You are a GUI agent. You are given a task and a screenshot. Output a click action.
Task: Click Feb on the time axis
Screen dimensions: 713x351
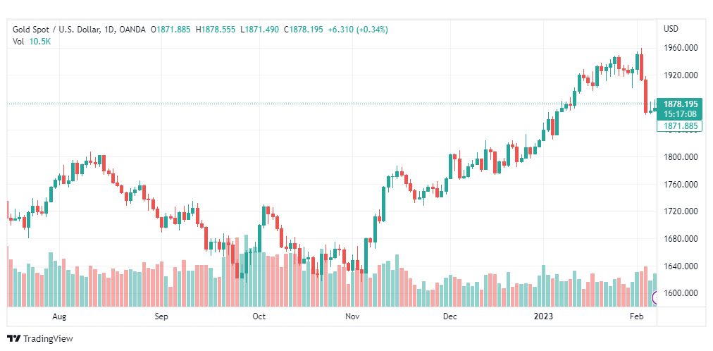coord(636,316)
